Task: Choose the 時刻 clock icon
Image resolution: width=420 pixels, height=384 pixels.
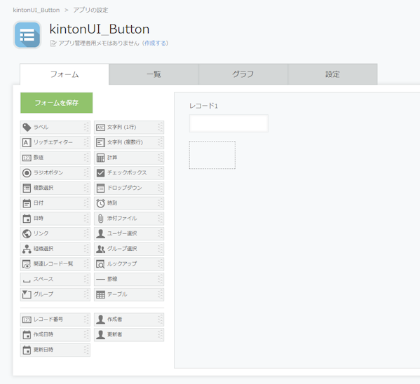Action: point(100,203)
